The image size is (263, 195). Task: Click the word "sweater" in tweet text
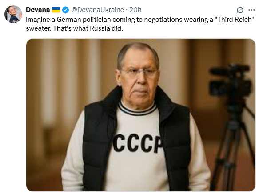(38, 28)
